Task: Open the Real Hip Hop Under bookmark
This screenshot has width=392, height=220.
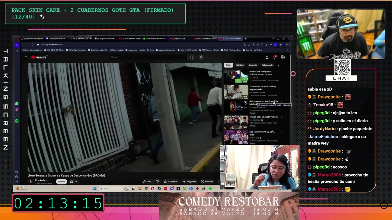Action: (253, 50)
